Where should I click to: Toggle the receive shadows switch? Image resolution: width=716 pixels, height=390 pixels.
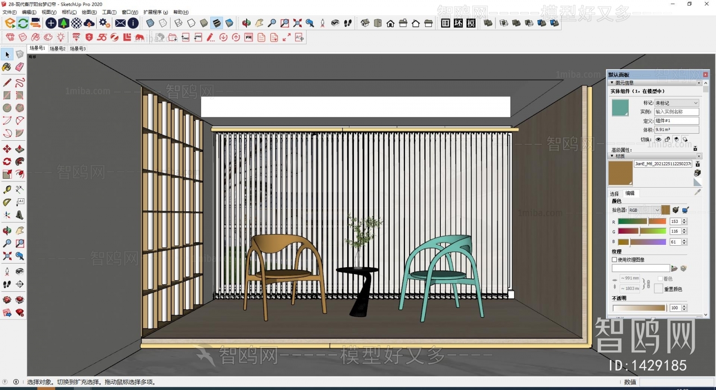click(685, 140)
